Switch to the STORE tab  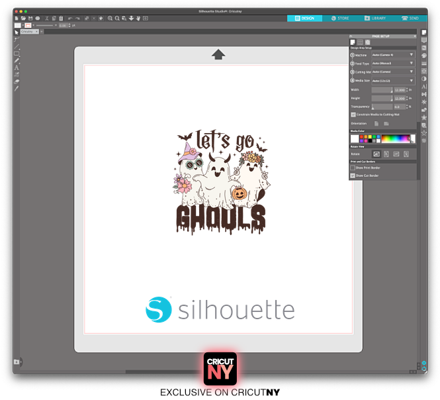coord(340,19)
